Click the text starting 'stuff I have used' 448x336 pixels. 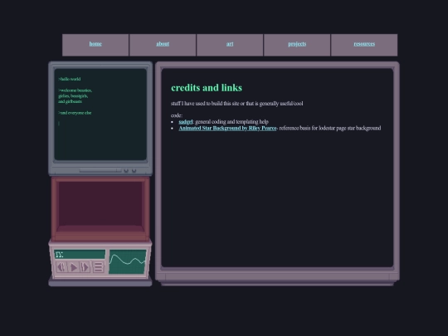coord(236,104)
